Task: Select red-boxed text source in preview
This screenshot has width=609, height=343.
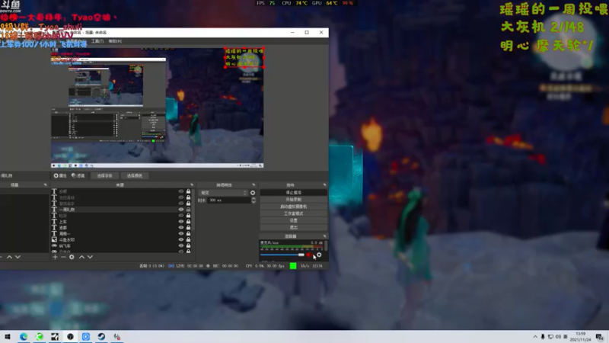Action: pyautogui.click(x=244, y=57)
